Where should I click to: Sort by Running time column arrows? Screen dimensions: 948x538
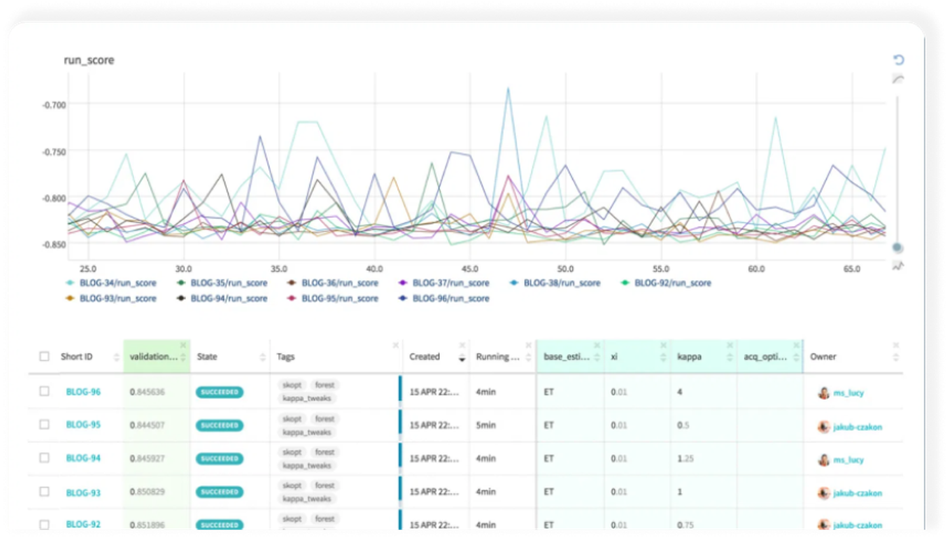(x=529, y=357)
